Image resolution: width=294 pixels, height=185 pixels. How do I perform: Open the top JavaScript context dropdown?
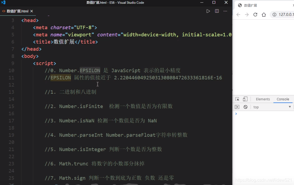272,107
